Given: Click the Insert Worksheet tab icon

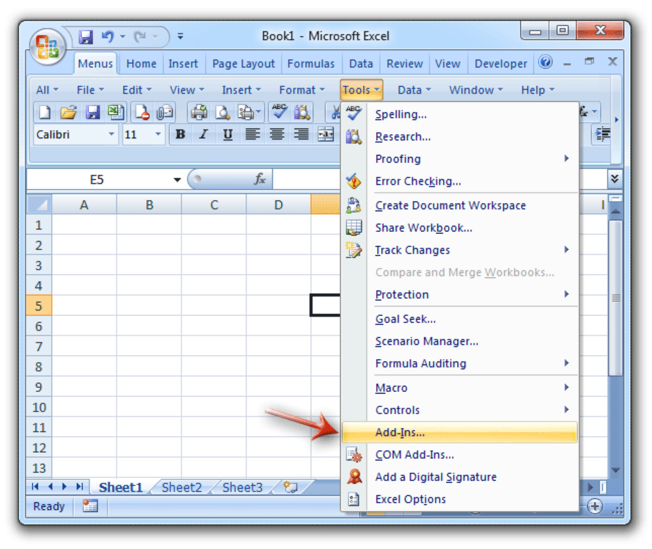Looking at the screenshot, I should point(290,487).
